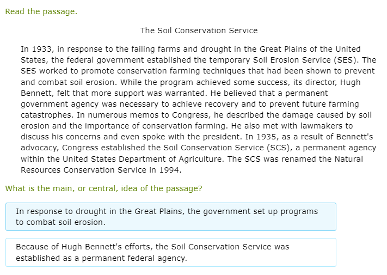Click the 'Read the passage.' instruction text
Screen dimensions: 387x275
41,11
